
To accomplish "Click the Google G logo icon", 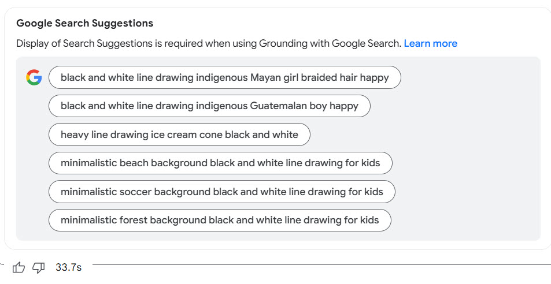I will (34, 77).
